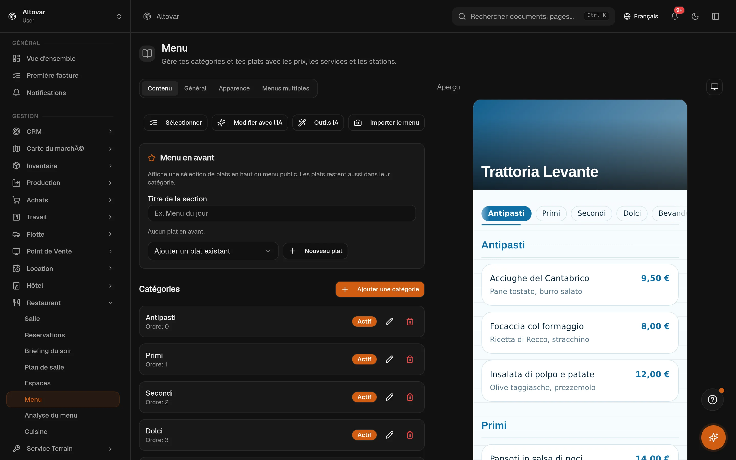736x460 pixels.
Task: Open the Outils IA button
Action: [x=318, y=123]
